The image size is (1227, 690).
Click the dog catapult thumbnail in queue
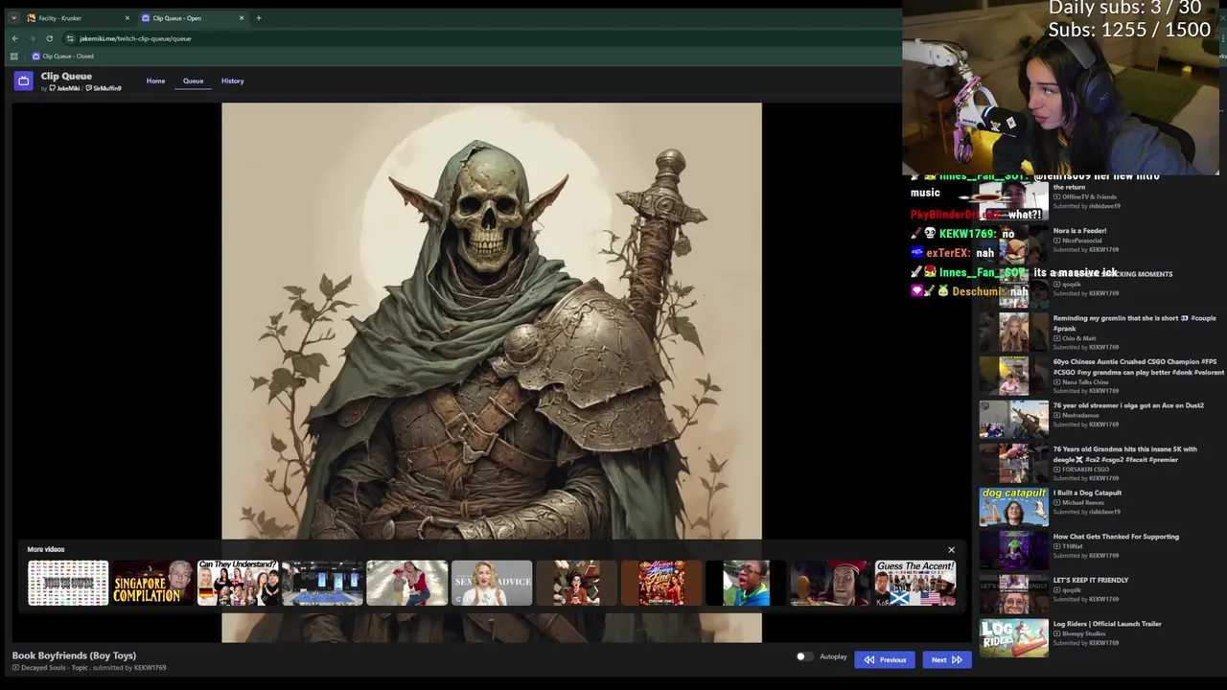click(x=1013, y=507)
